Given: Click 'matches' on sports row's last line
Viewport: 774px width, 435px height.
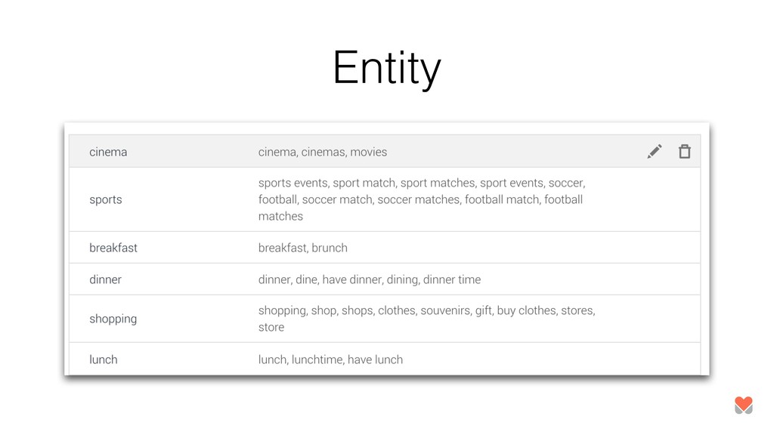Looking at the screenshot, I should point(280,217).
